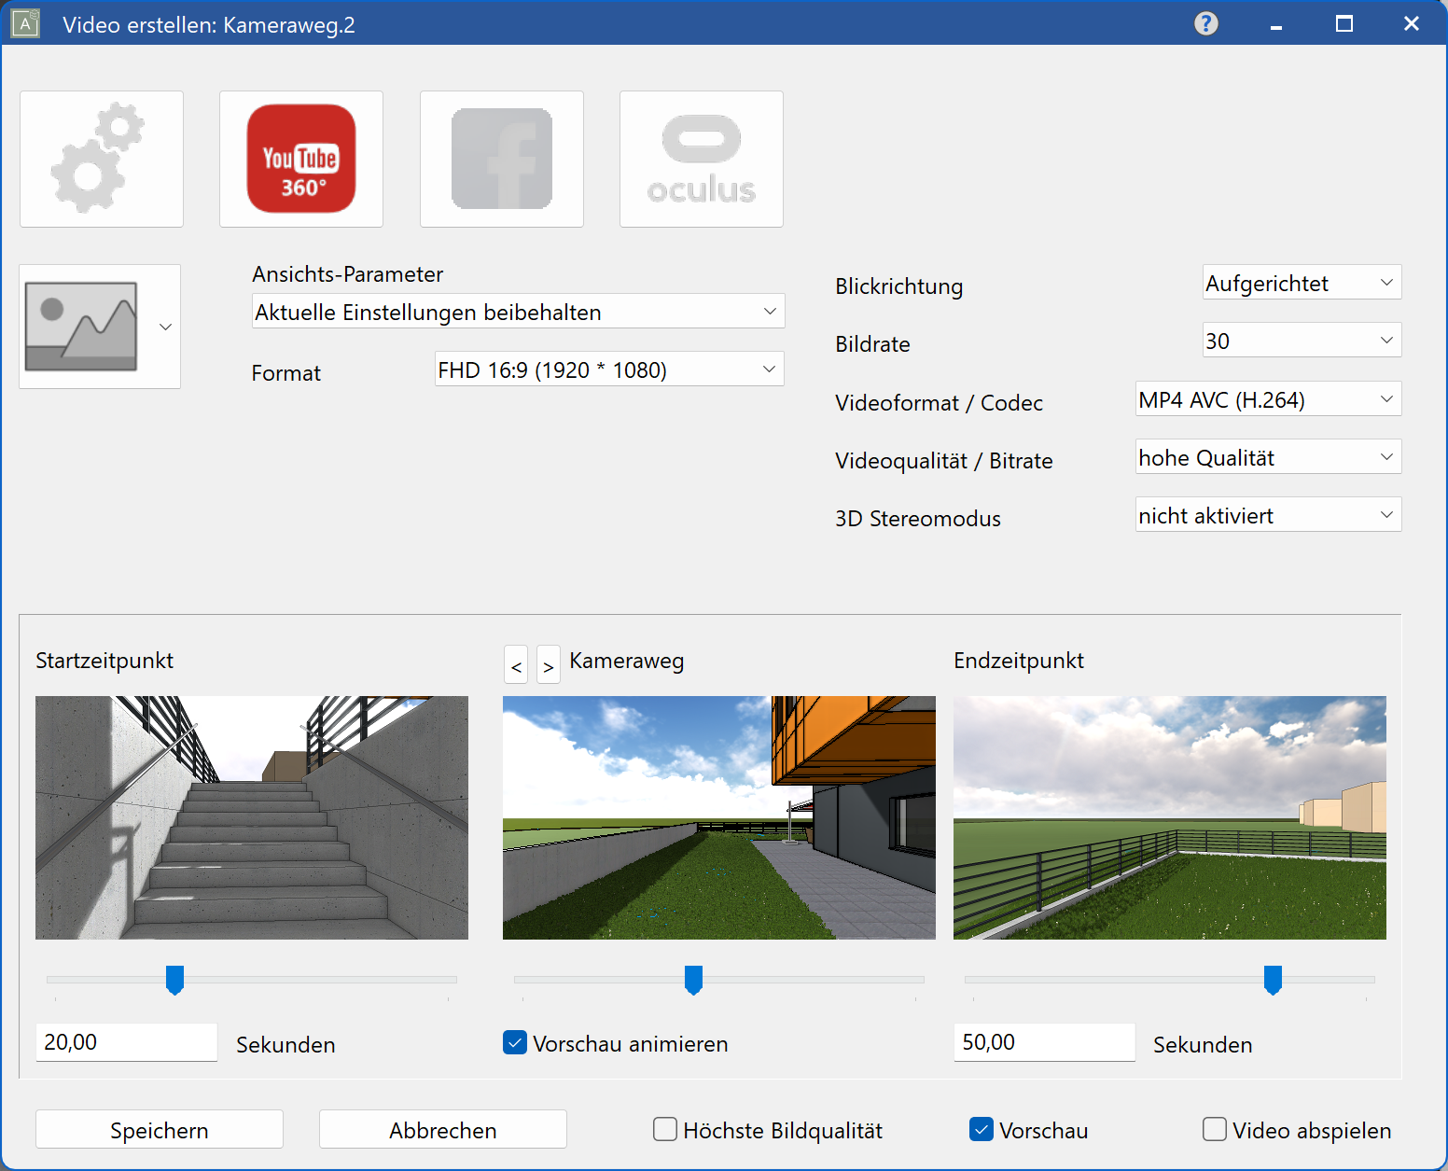Open the Ansichts-Parameter dropdown

518,312
